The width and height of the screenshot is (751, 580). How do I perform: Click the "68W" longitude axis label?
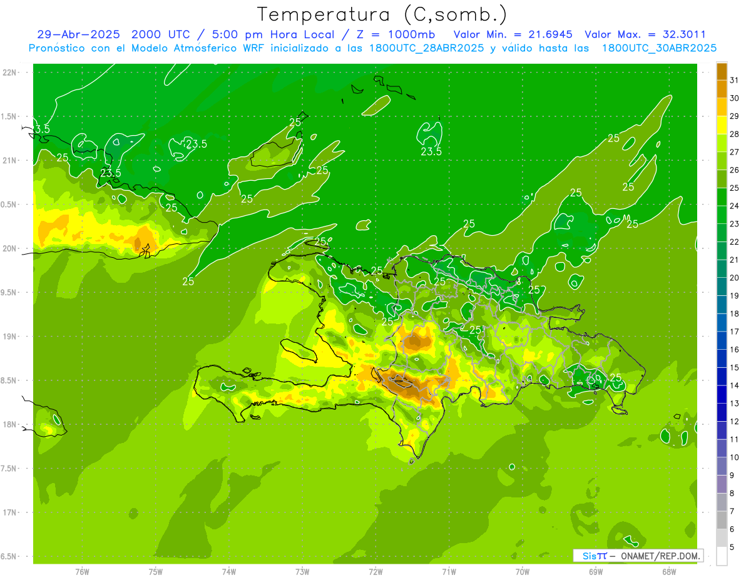tap(669, 572)
